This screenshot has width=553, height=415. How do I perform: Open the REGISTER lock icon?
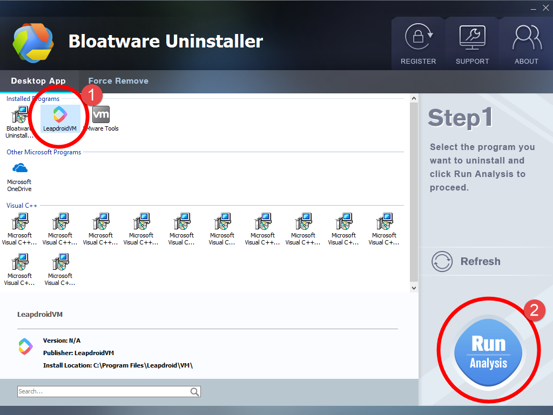tap(419, 37)
